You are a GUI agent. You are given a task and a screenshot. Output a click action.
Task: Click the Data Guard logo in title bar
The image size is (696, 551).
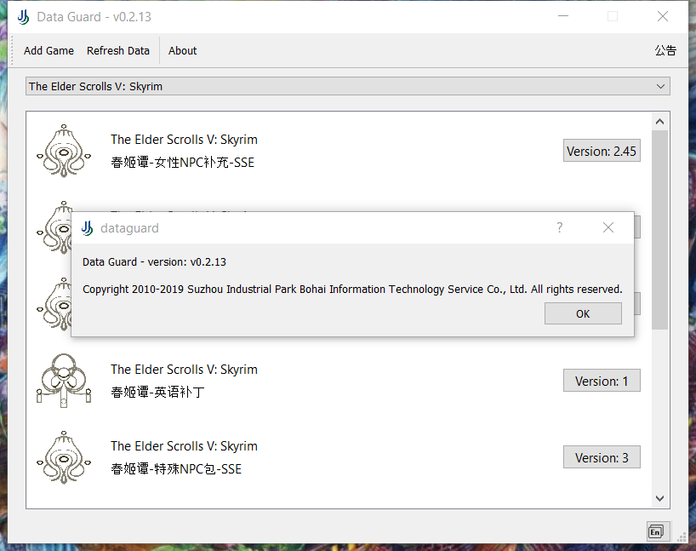pos(24,17)
